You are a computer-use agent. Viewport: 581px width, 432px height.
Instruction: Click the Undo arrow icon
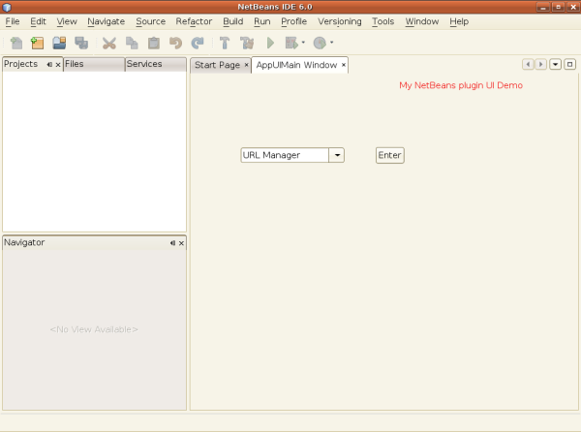tap(175, 43)
